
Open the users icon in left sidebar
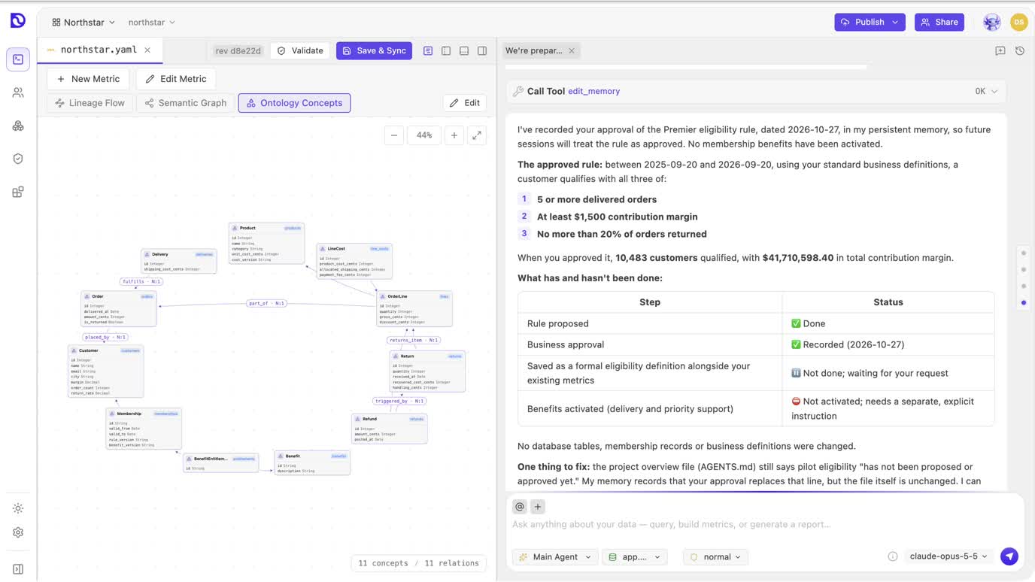click(18, 92)
